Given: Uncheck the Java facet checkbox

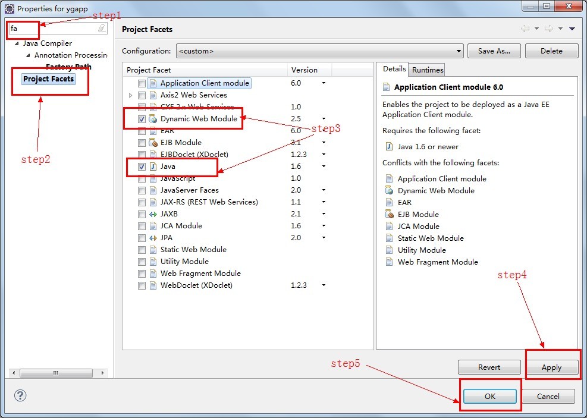Looking at the screenshot, I should [x=142, y=166].
